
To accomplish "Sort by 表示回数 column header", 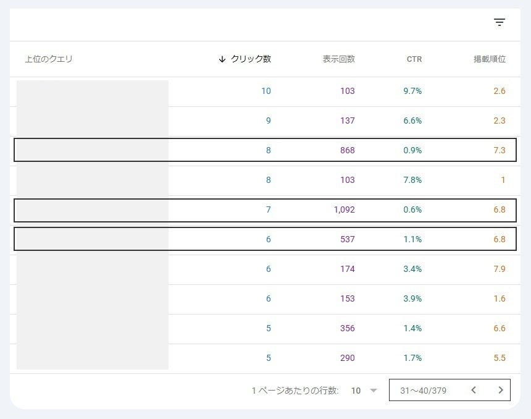I will (338, 59).
